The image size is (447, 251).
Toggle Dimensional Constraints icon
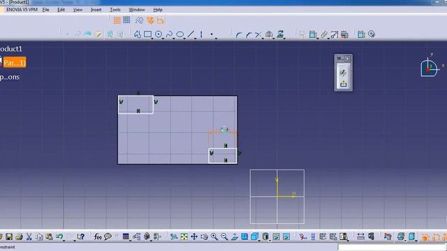[x=160, y=20]
